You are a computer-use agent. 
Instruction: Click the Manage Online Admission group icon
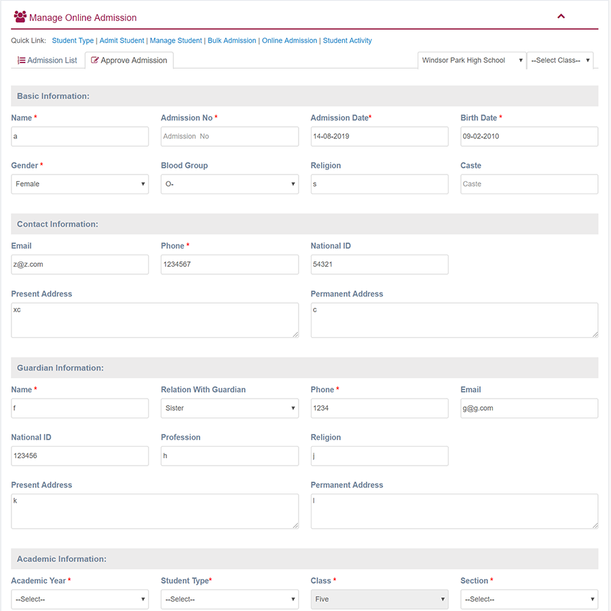tap(20, 17)
